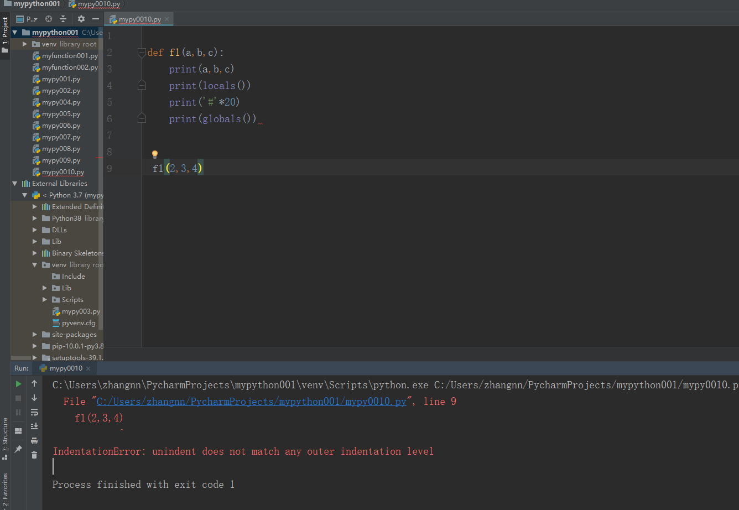739x510 pixels.
Task: Pin the Run tab with pin icon
Action: click(18, 449)
